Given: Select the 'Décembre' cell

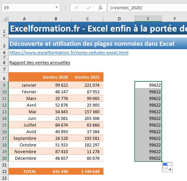Looking at the screenshot, I should (x=24, y=158).
